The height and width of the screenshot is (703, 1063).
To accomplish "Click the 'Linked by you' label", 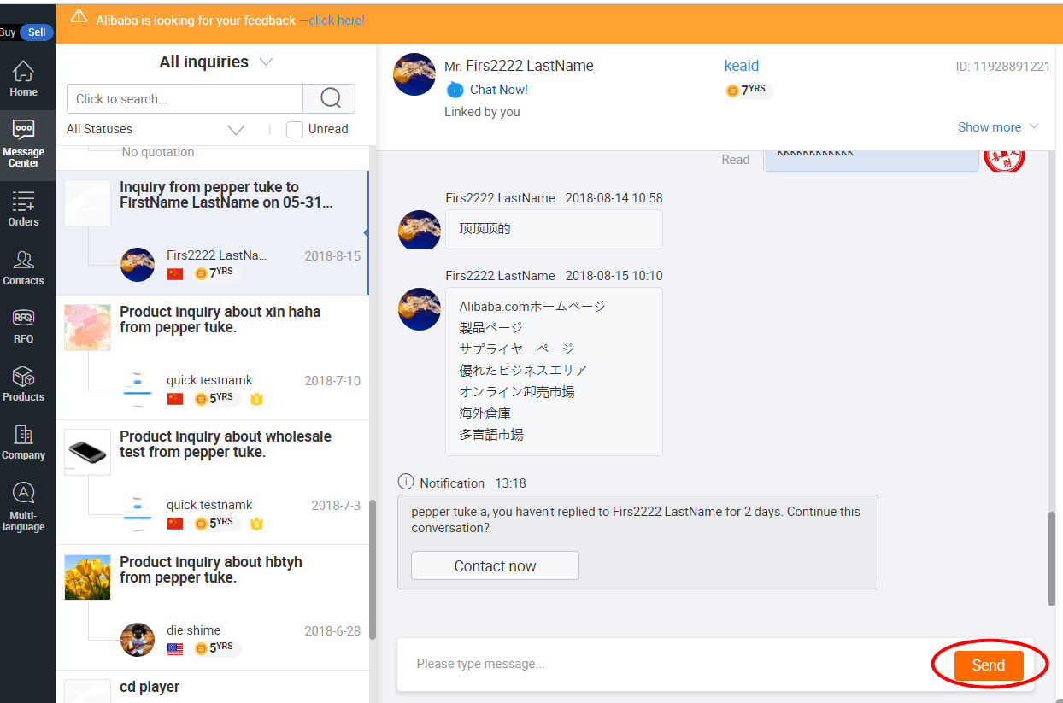I will point(482,112).
